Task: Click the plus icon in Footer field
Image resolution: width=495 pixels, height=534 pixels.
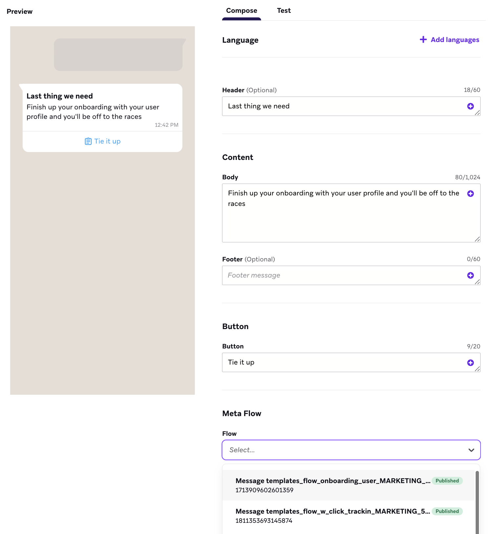Action: pos(470,275)
